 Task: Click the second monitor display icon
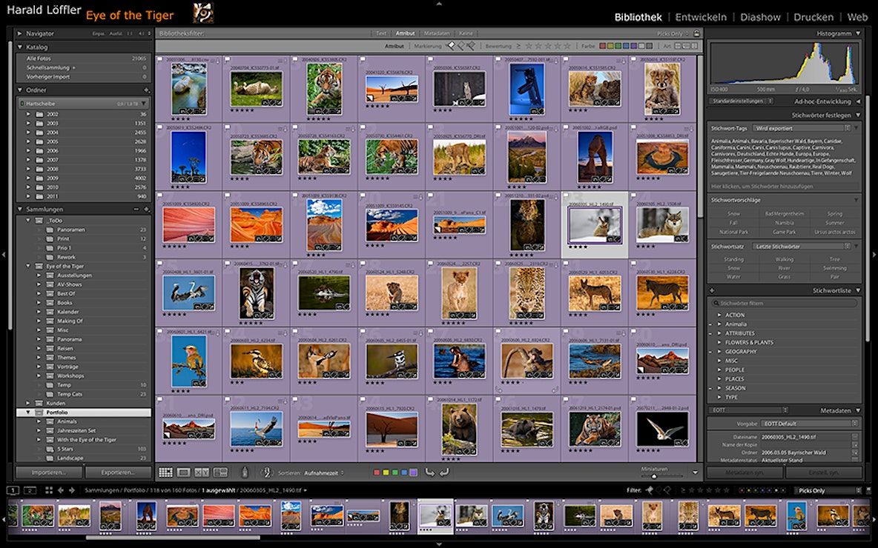(30, 490)
